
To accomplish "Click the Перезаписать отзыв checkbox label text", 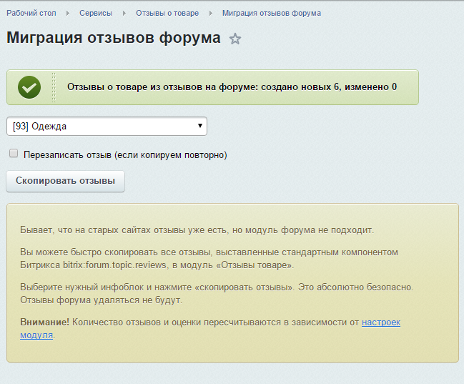I will (125, 154).
